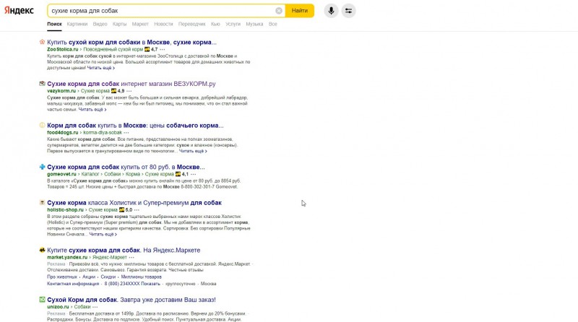
Task: Open the Кью tab
Action: 215,24
